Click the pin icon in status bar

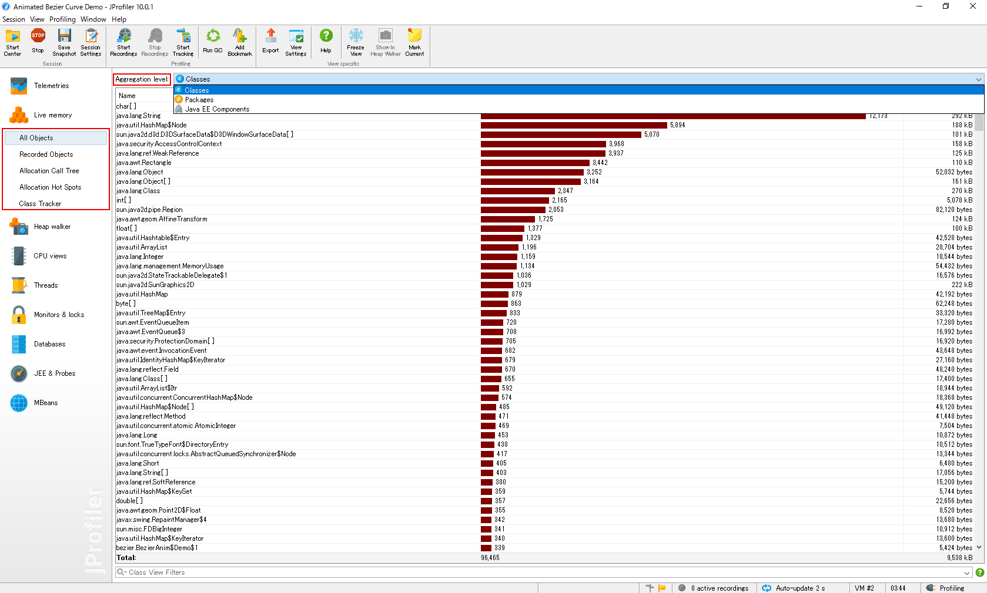(650, 588)
